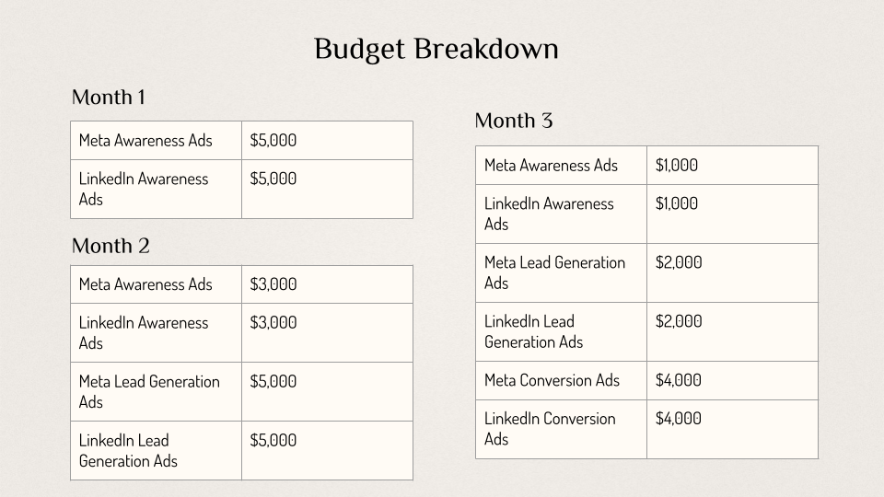Select Month 3 LinkedIn Lead Generation $2,000 amount
Screen dimensions: 884x497
679,321
